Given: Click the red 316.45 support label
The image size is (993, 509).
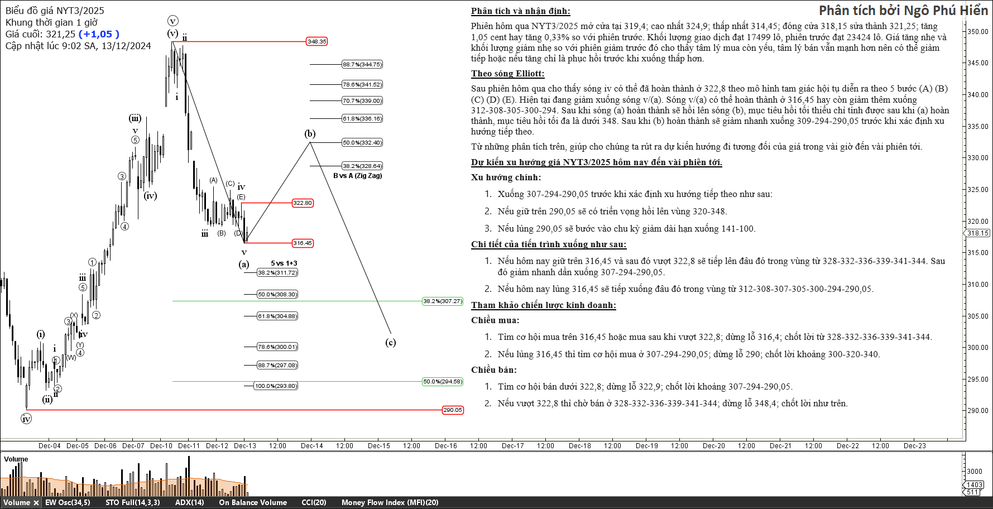Looking at the screenshot, I should [303, 243].
